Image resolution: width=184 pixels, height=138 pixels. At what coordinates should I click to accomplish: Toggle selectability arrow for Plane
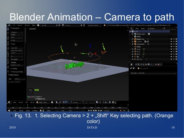point(174,52)
